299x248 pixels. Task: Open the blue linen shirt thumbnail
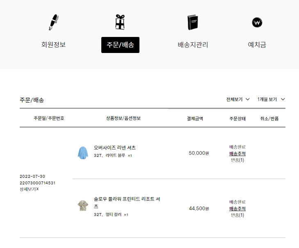tap(83, 153)
